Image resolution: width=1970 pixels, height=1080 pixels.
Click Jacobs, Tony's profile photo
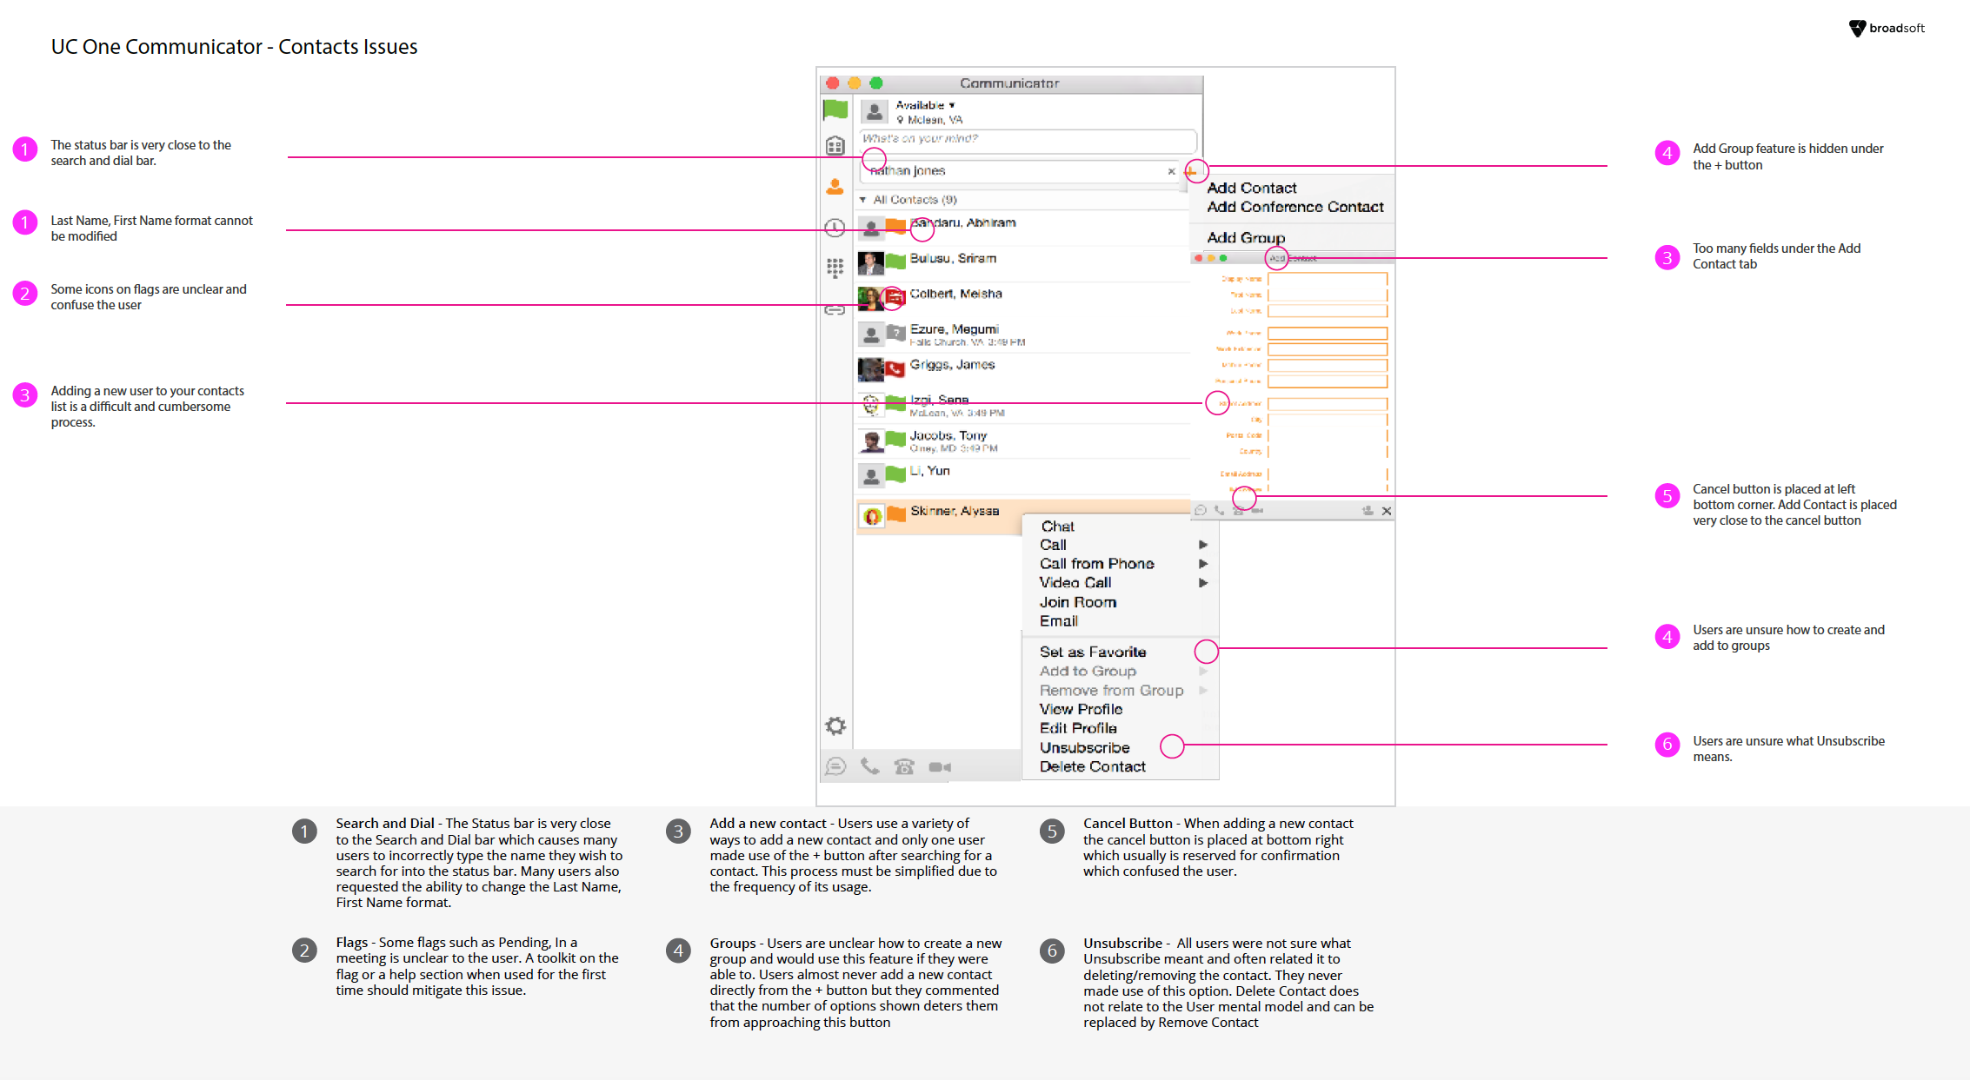[870, 441]
